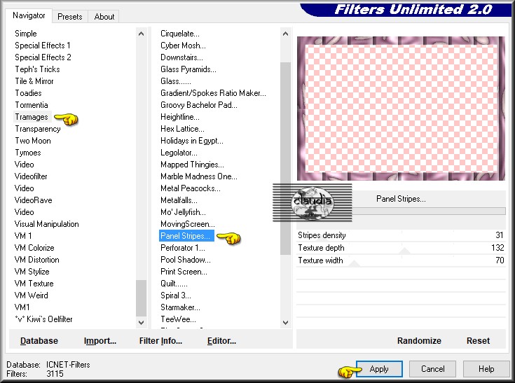Viewport: 515px width, 383px height.
Task: Pick the VM Texture category
Action: [x=34, y=284]
